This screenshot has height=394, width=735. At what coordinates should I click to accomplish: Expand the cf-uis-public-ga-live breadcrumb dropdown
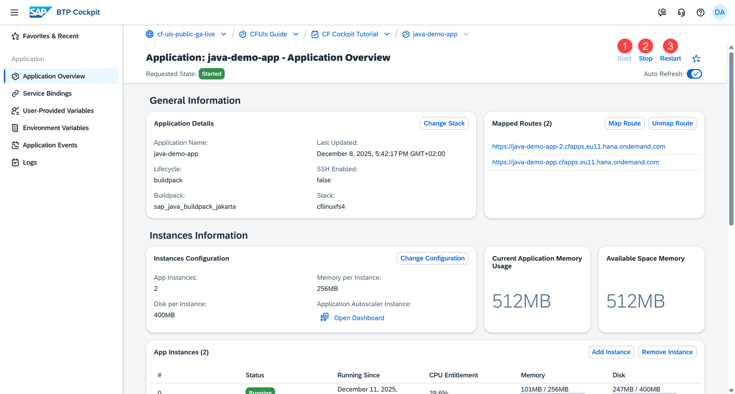[224, 34]
